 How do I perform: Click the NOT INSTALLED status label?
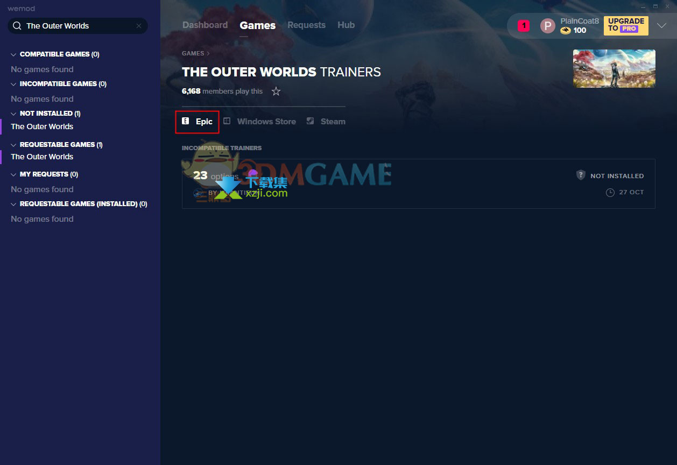(617, 176)
